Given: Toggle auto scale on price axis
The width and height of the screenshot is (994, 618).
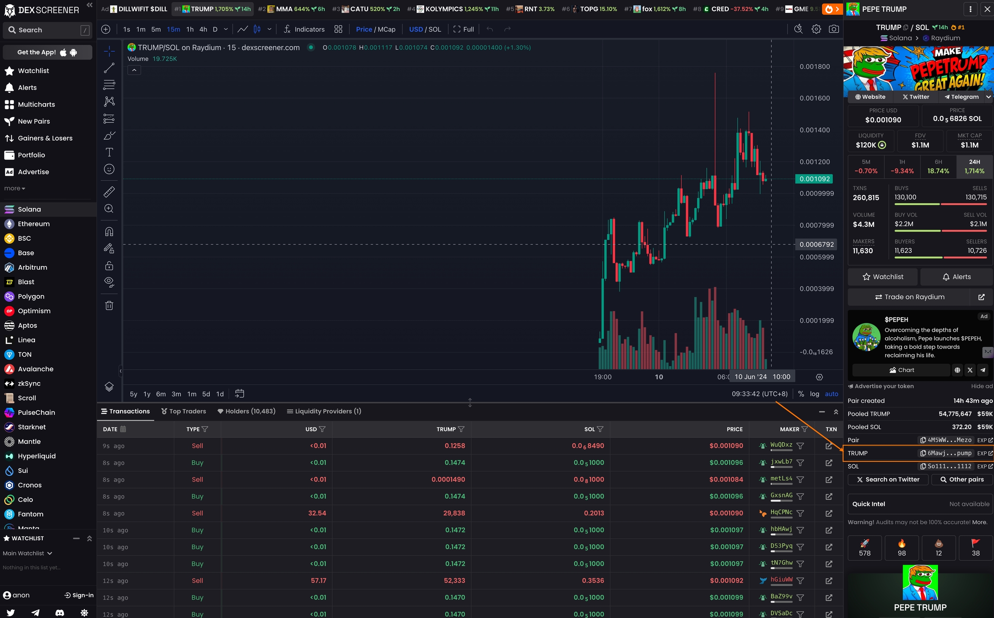Looking at the screenshot, I should coord(831,394).
